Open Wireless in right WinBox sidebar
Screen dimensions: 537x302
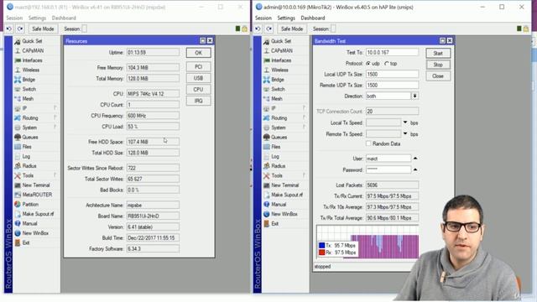(279, 70)
